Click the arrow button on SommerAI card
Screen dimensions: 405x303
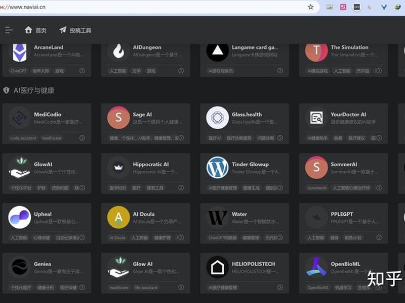(x=379, y=187)
